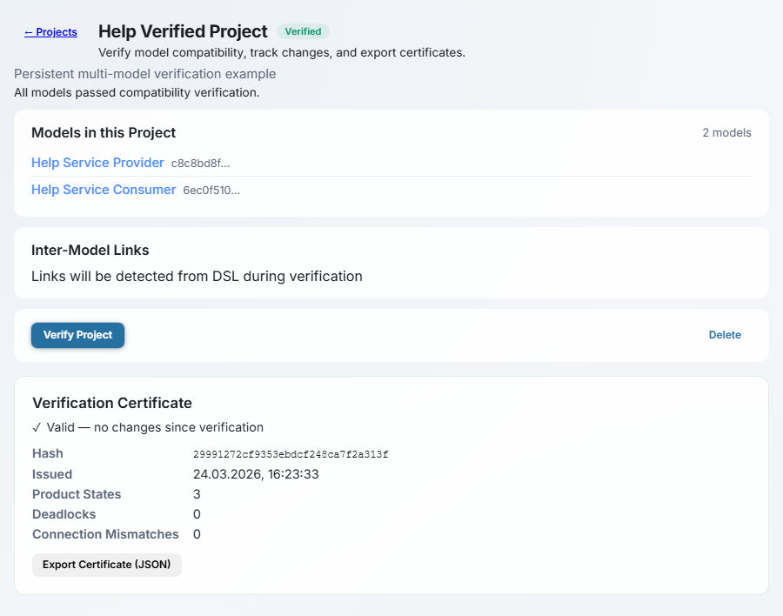Click the Product States count
This screenshot has width=783, height=616.
pos(197,494)
